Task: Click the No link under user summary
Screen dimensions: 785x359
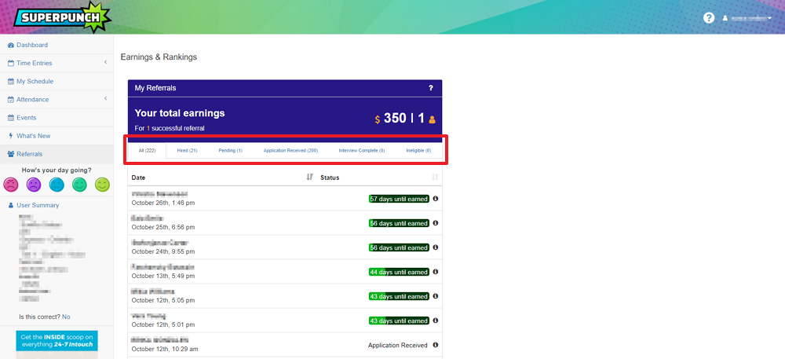Action: coord(66,317)
